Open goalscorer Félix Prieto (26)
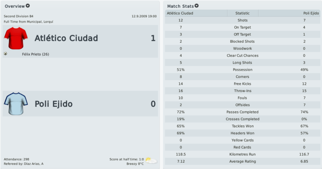Screen dimensions: 322x169 pos(35,54)
